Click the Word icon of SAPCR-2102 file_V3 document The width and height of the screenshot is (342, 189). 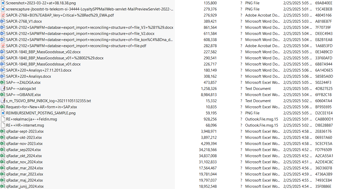click(x=3, y=28)
